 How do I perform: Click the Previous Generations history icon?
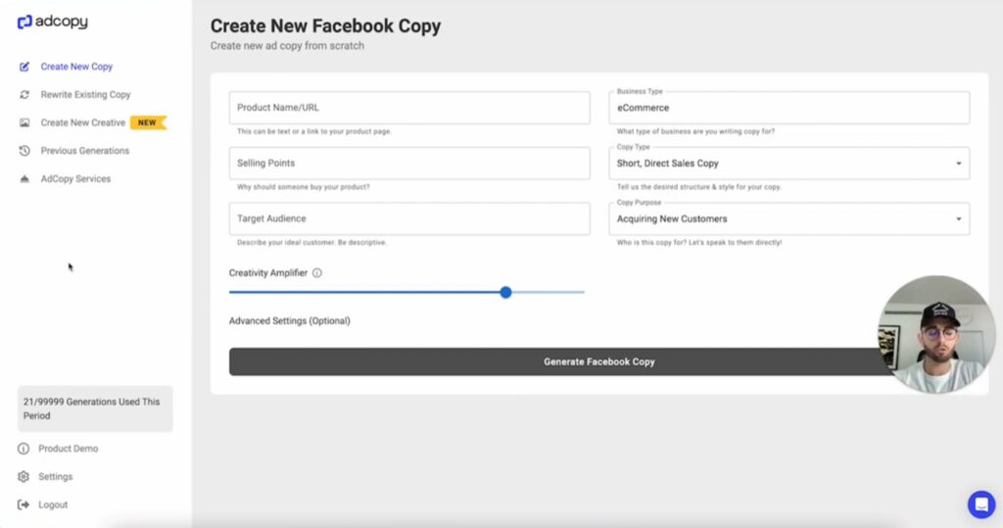point(24,151)
